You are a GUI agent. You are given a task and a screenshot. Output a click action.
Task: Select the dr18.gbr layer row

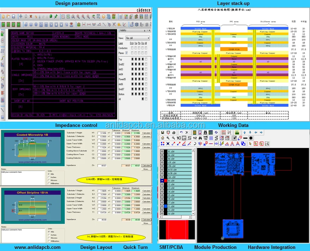coord(180,170)
